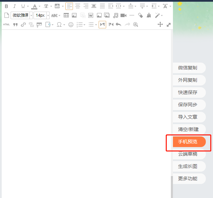Viewport: 213px width, 198px height.
Task: Click the four-arrow move icon
Action: tap(160, 25)
